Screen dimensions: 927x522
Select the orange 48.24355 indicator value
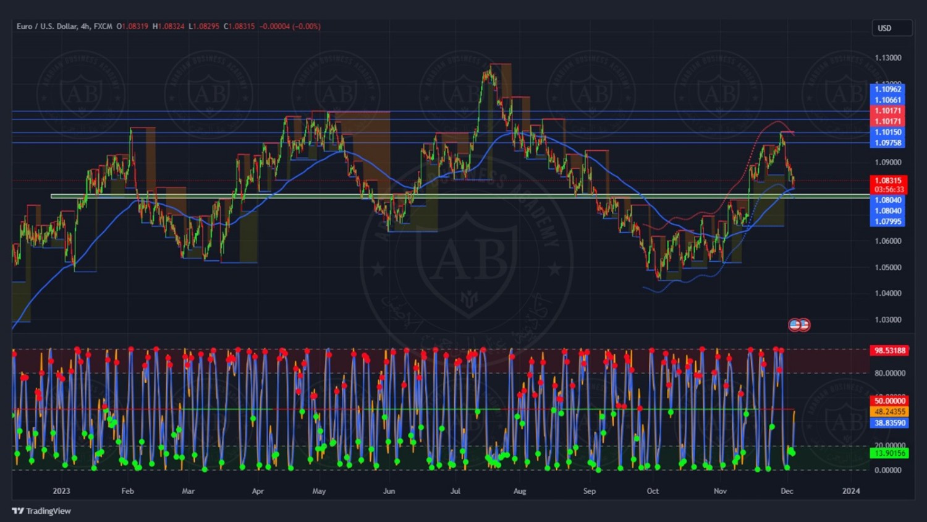pyautogui.click(x=889, y=412)
